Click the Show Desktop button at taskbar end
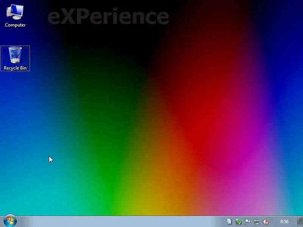Screen dimensions: 303x227 coord(300,222)
